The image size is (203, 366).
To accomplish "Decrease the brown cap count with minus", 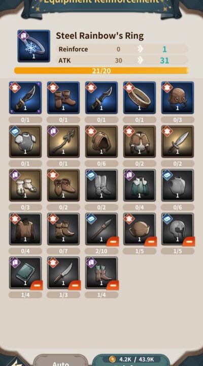I will click(x=151, y=241).
